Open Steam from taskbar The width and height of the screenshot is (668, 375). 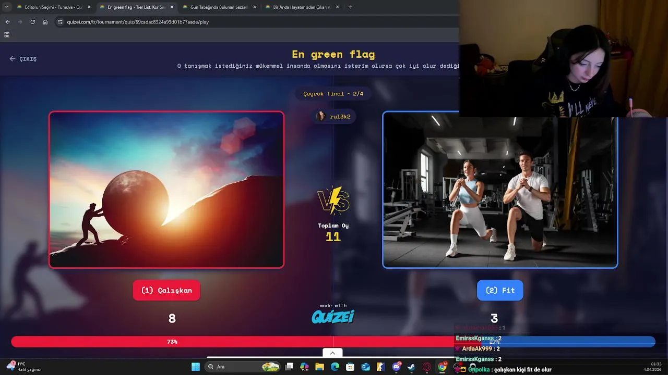[x=411, y=367]
